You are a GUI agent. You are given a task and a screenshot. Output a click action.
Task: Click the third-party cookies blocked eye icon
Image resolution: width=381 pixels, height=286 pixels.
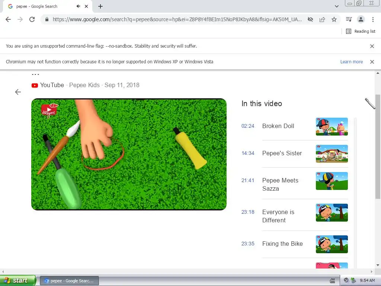[310, 19]
